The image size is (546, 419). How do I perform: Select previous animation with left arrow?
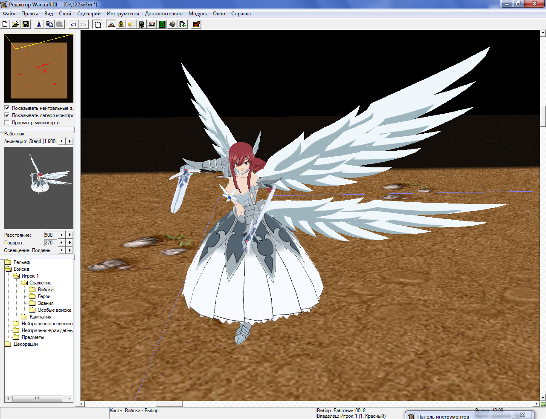click(x=62, y=141)
